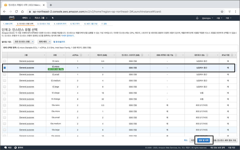Reload the page with refresh icon
Image resolution: width=240 pixels, height=150 pixels.
[16, 12]
